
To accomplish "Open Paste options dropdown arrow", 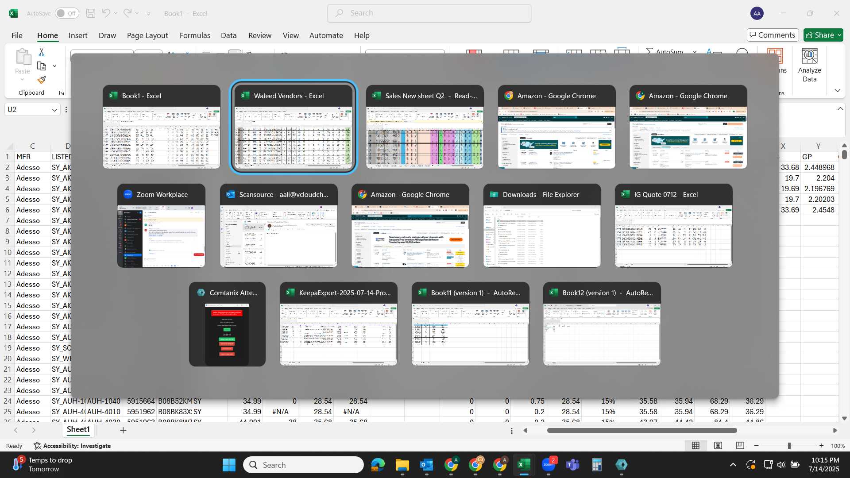I will click(22, 80).
